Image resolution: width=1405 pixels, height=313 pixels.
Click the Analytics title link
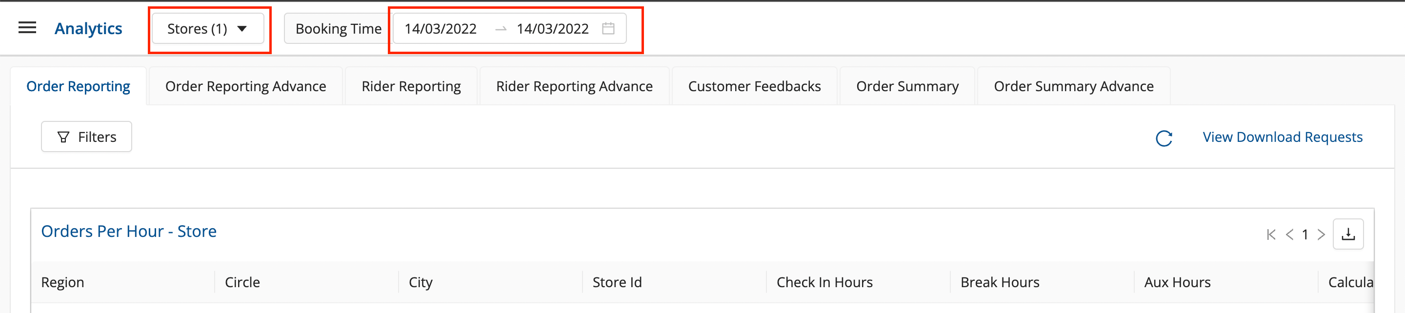pos(88,28)
